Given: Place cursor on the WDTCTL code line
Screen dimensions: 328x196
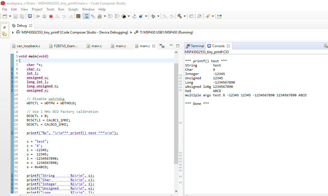Looking at the screenshot, I should point(51,103).
